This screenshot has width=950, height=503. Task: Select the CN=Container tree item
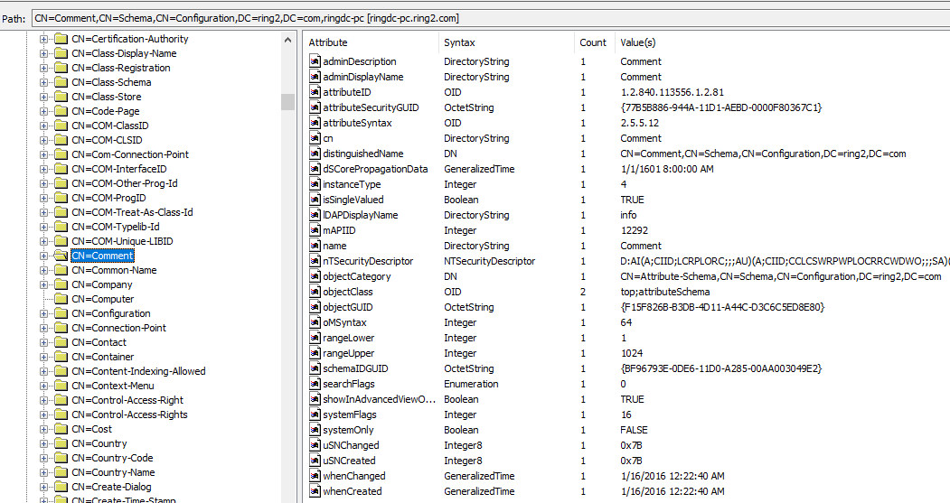102,357
